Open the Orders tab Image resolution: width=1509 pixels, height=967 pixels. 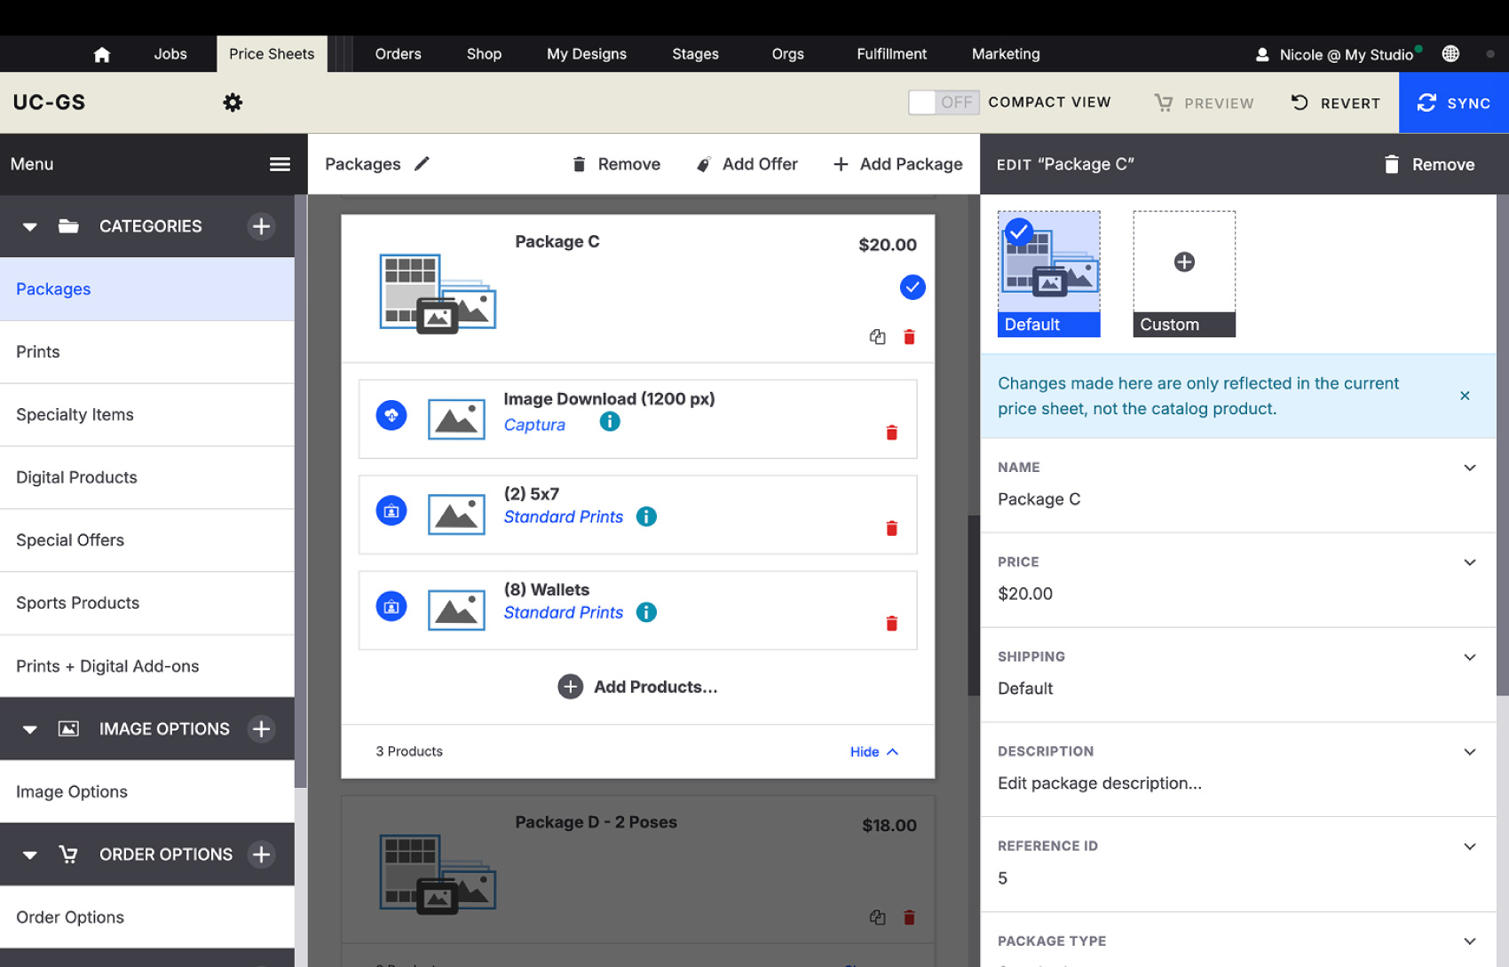click(398, 54)
